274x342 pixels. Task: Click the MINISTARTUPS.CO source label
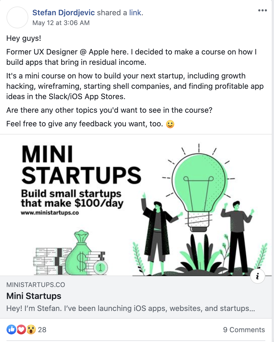35,285
